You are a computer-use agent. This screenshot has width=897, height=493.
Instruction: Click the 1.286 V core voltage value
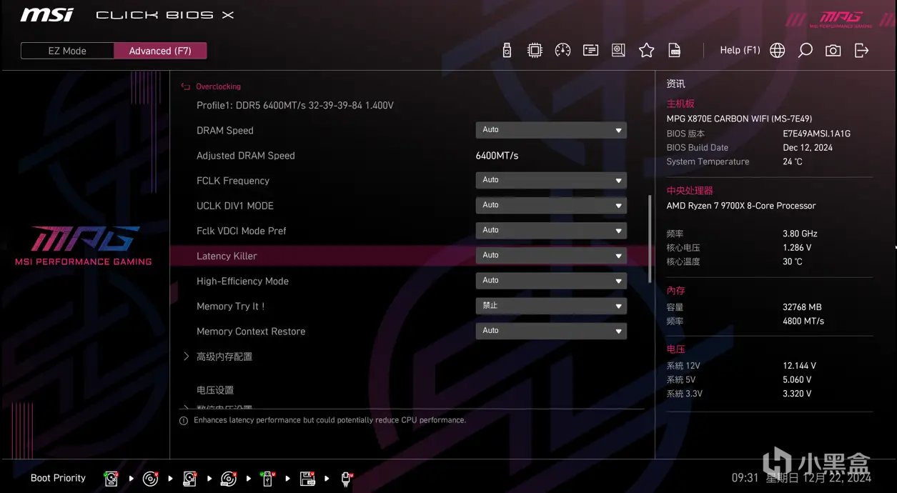coord(797,248)
